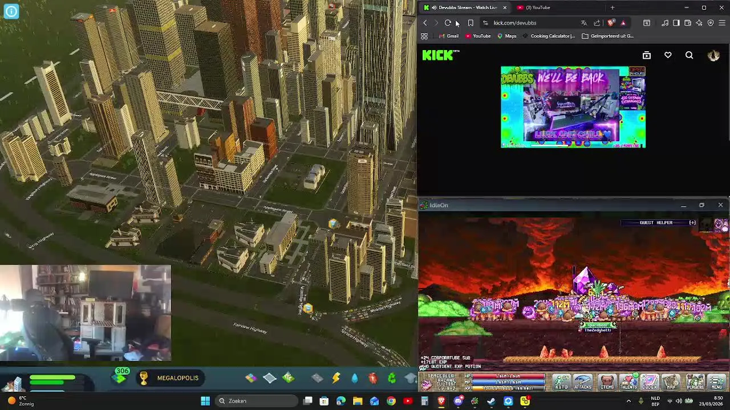Go back in the browser
The height and width of the screenshot is (410, 730).
(x=425, y=23)
